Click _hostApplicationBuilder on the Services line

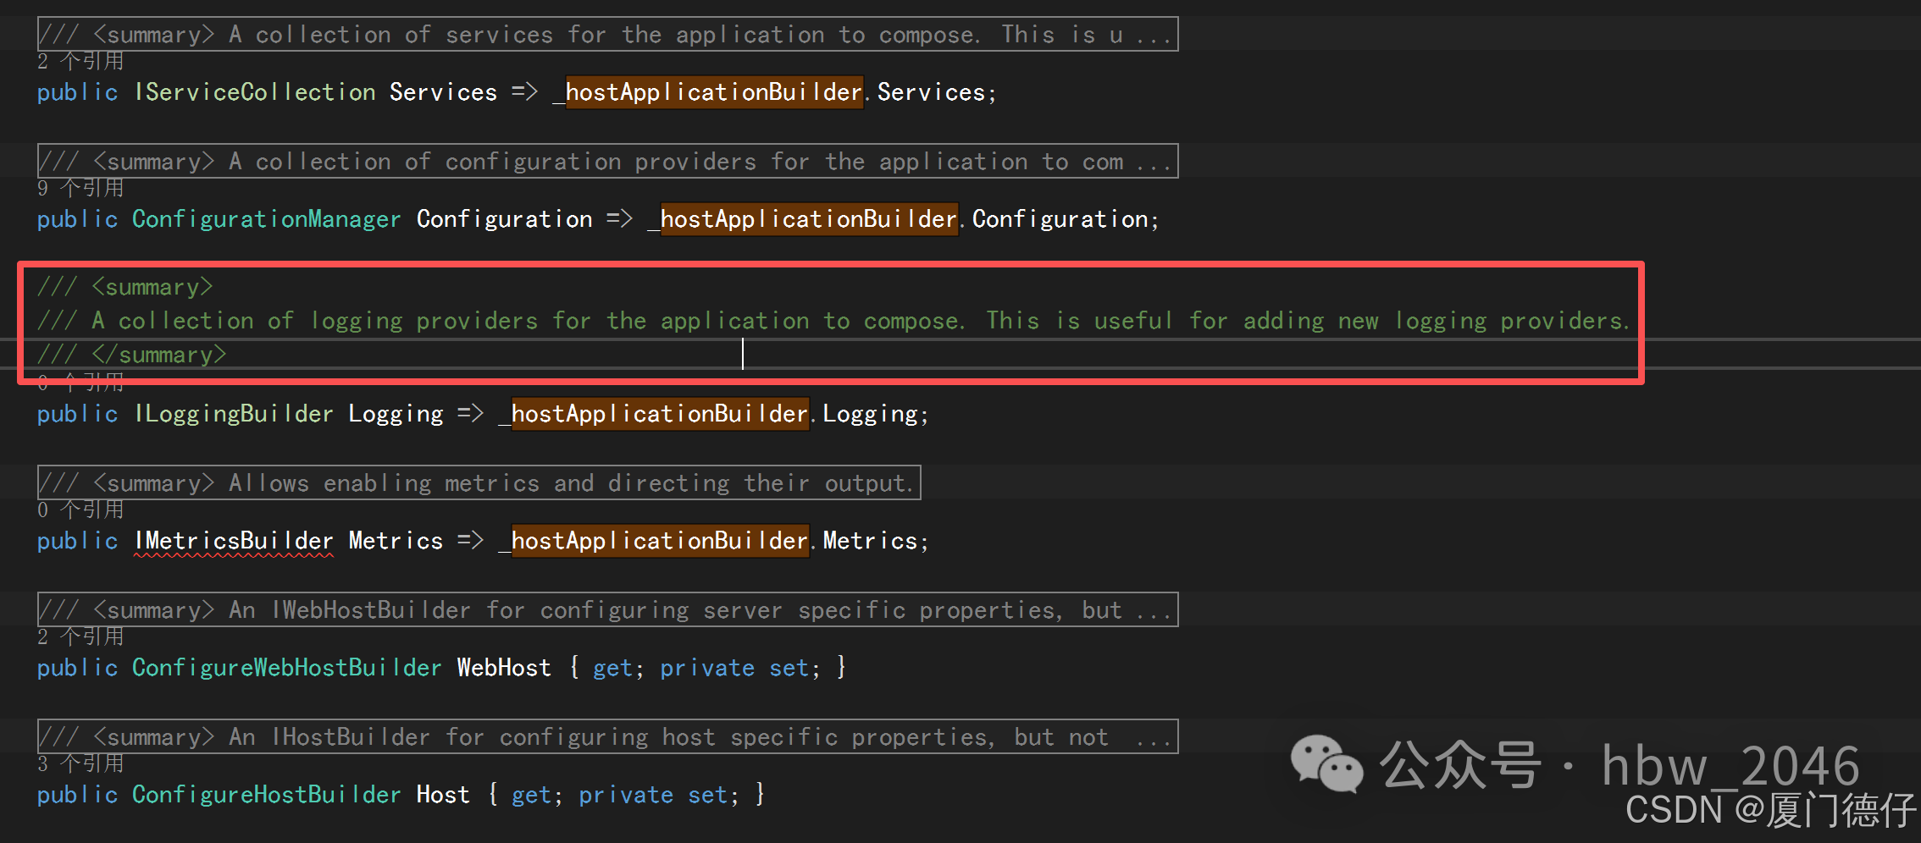(709, 92)
